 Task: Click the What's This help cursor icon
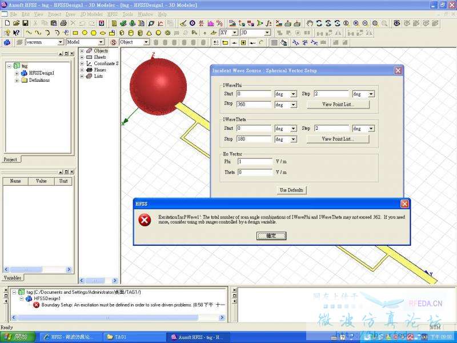(x=17, y=33)
